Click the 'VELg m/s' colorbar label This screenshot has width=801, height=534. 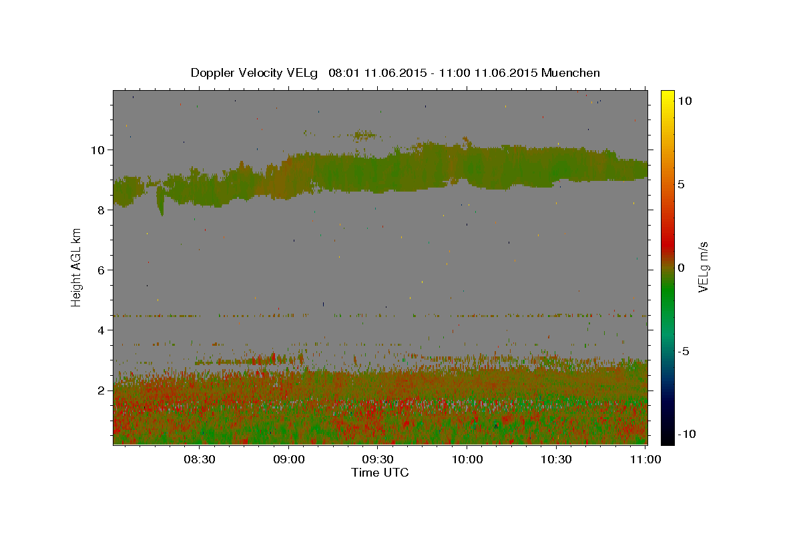pyautogui.click(x=702, y=266)
